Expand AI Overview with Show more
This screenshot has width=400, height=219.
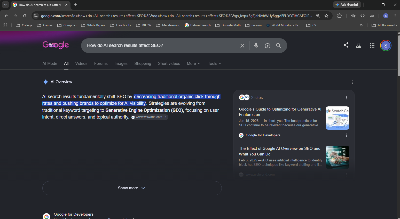click(132, 188)
